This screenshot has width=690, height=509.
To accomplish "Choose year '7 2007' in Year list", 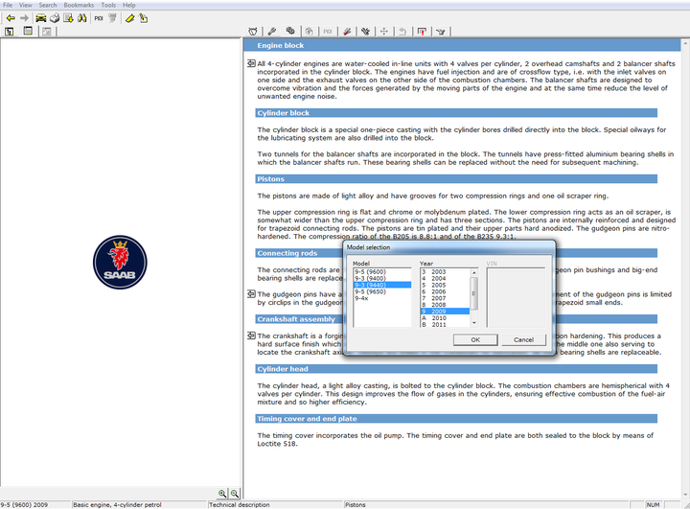I will point(445,298).
